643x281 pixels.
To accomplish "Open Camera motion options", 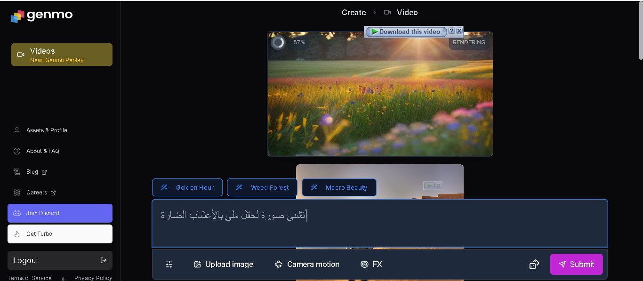I will click(307, 265).
